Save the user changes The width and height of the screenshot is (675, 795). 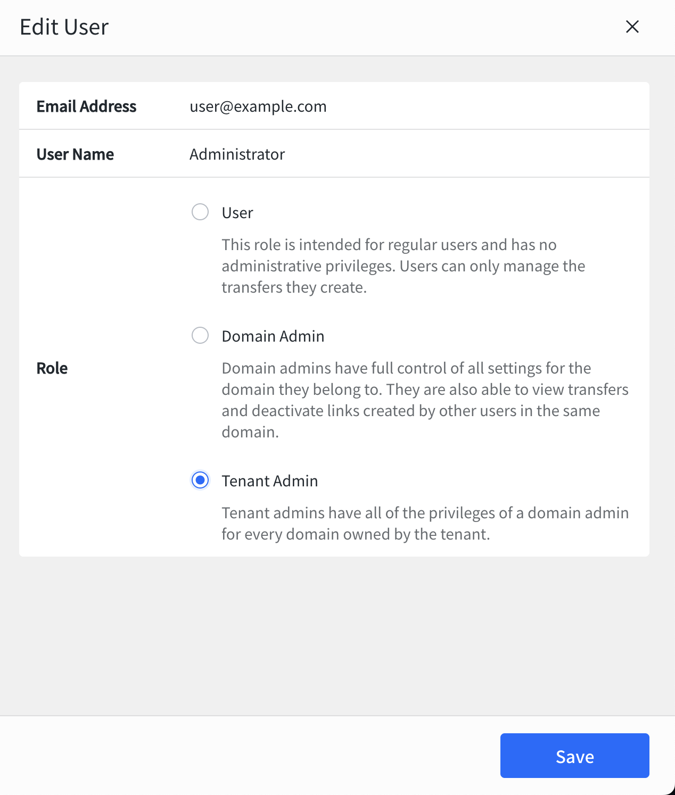coord(574,756)
